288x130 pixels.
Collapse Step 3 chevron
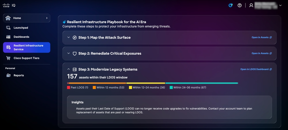(69, 69)
